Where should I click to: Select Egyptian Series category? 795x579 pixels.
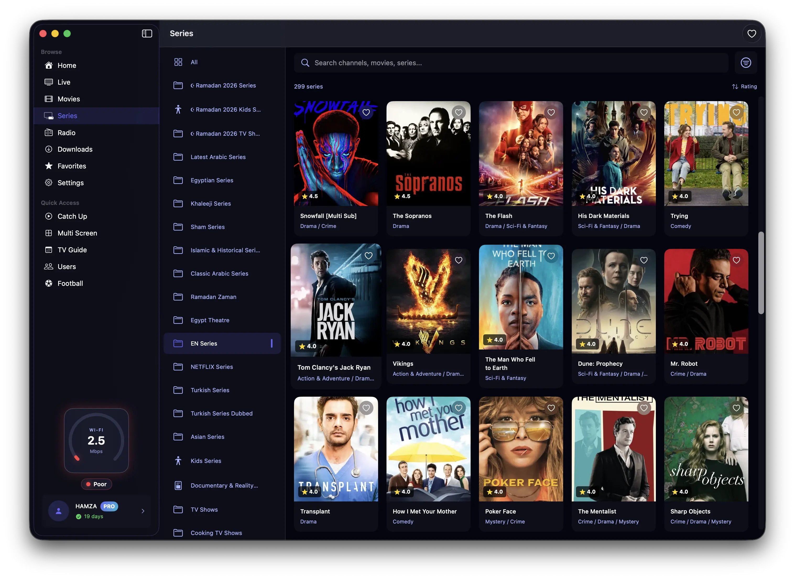pyautogui.click(x=222, y=180)
